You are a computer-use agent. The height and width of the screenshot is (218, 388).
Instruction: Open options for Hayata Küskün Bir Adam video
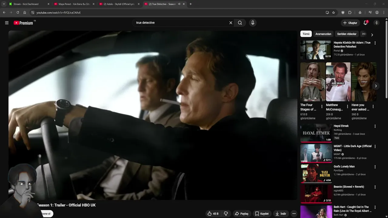coord(375,43)
